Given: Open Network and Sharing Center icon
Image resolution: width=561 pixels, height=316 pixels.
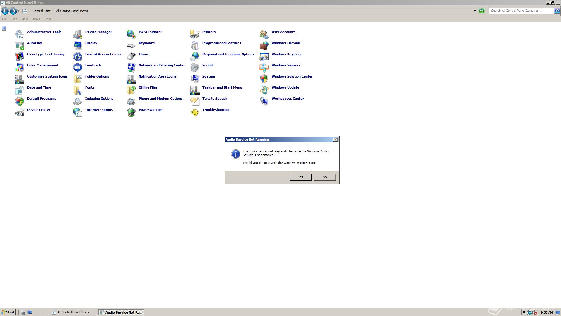Looking at the screenshot, I should [x=131, y=68].
